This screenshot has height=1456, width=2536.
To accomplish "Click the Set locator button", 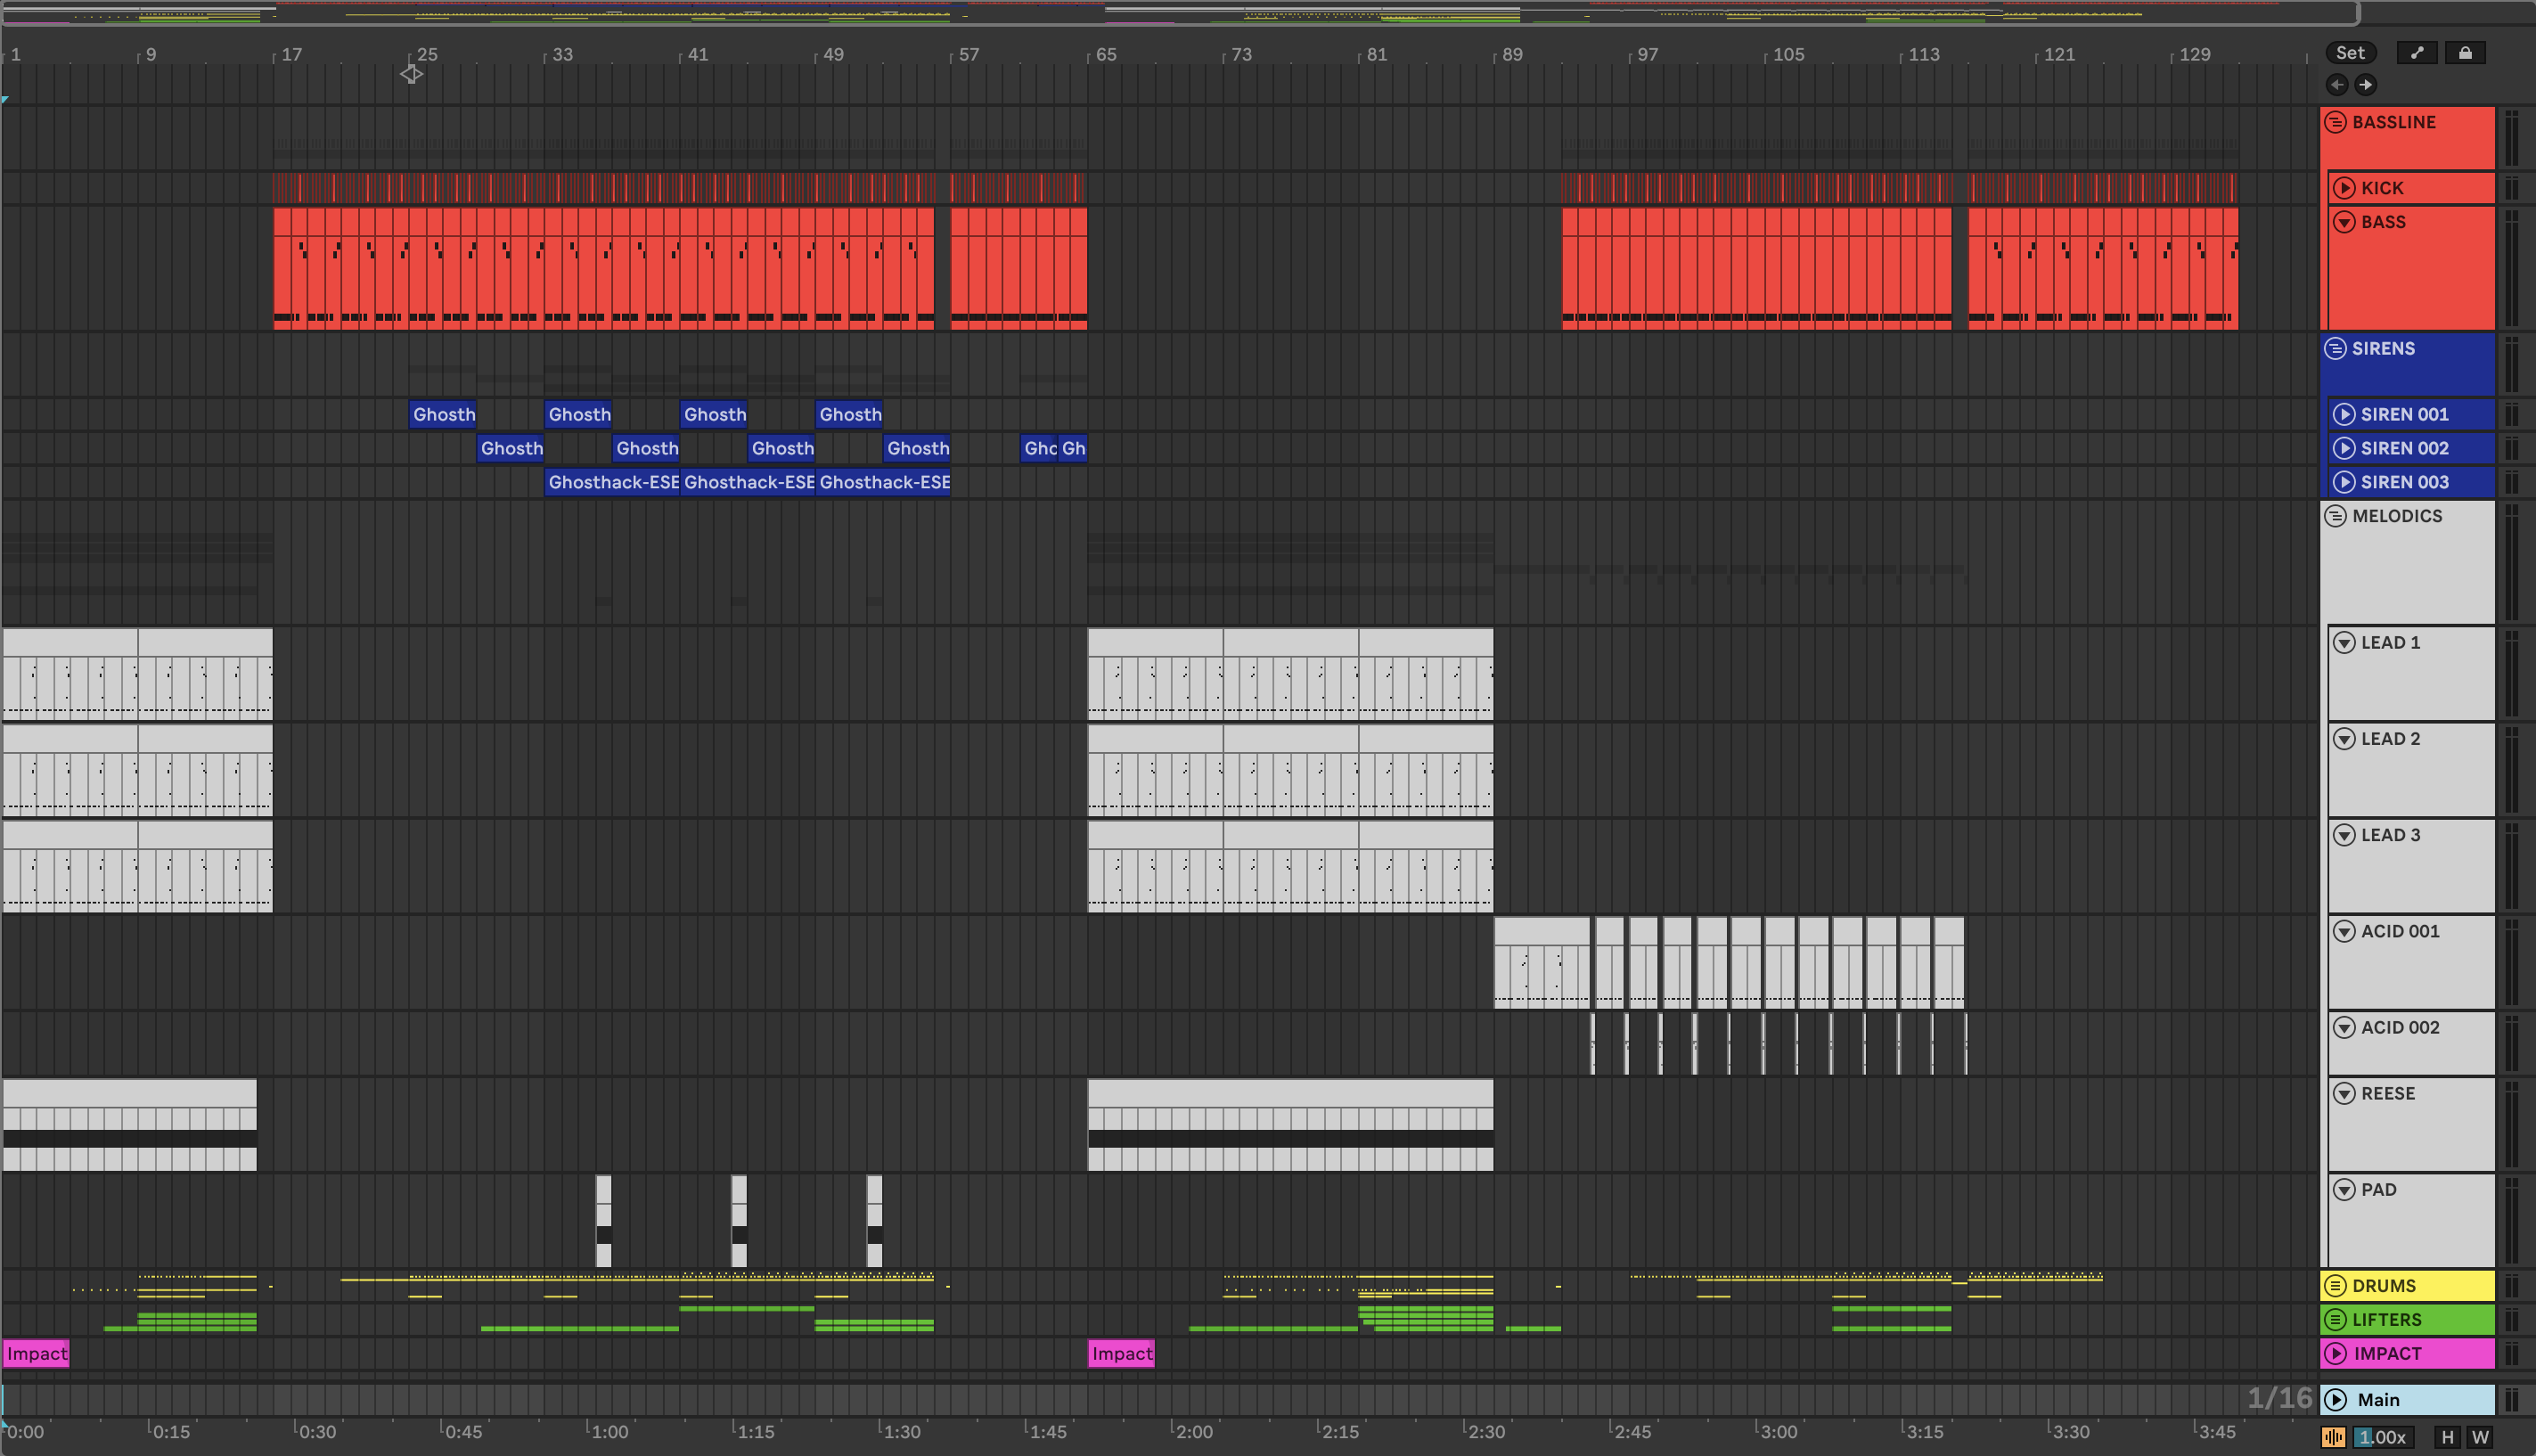I will point(2350,53).
